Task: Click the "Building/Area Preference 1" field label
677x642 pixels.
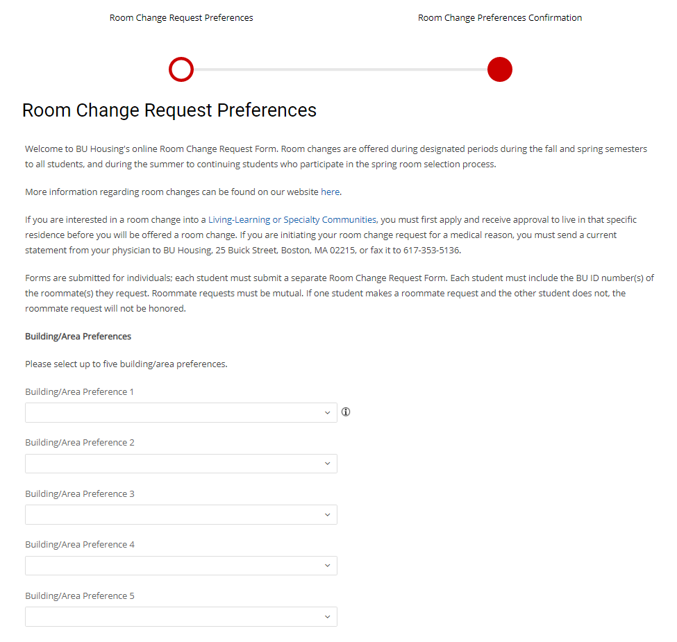Action: click(x=79, y=392)
